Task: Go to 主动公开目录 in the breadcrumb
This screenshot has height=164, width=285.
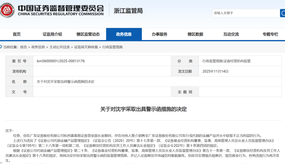Action: [x=60, y=47]
